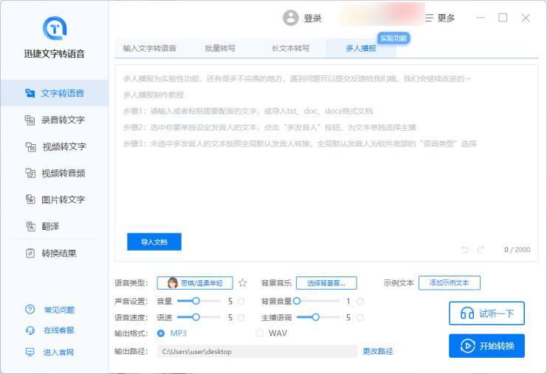Click the 翻译 sidebar icon
This screenshot has width=547, height=374.
[x=31, y=226]
